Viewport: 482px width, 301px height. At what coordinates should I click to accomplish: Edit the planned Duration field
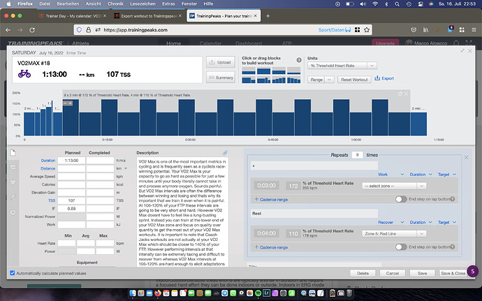pos(72,161)
